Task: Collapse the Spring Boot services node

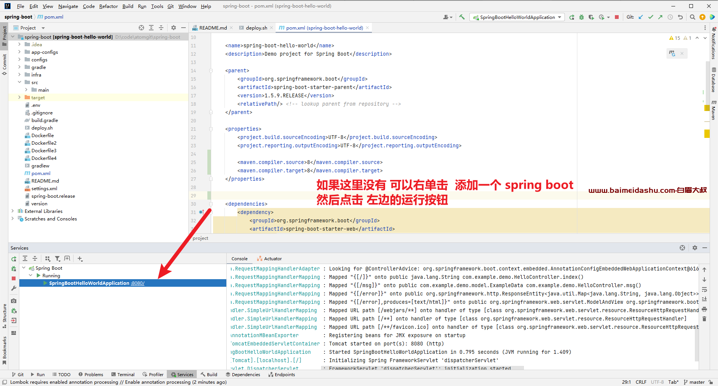Action: click(x=24, y=268)
